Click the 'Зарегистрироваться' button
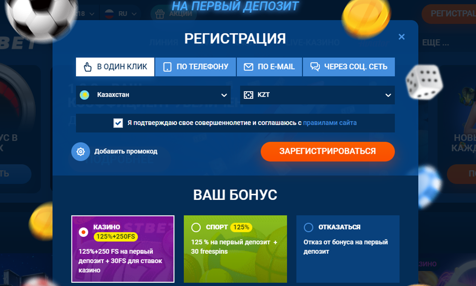 (x=328, y=152)
